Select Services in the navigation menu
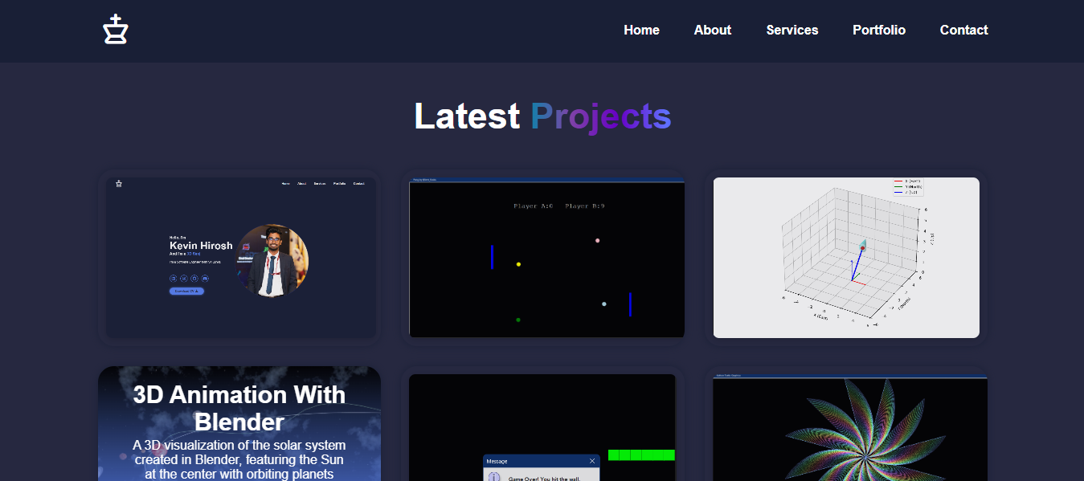 tap(792, 30)
